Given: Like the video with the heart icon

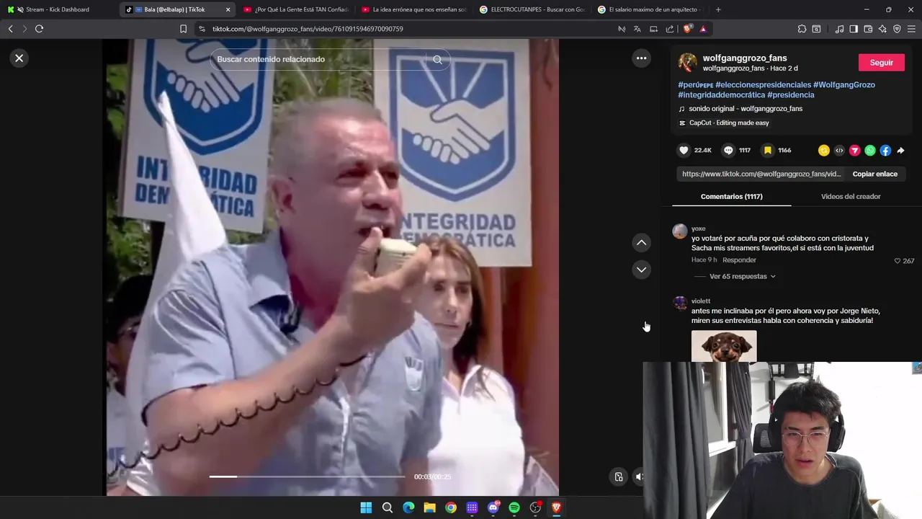Looking at the screenshot, I should click(x=684, y=151).
